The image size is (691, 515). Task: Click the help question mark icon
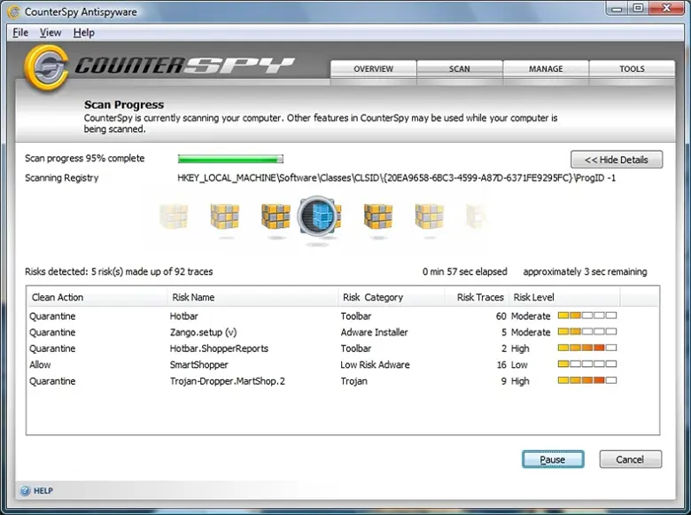[x=25, y=490]
